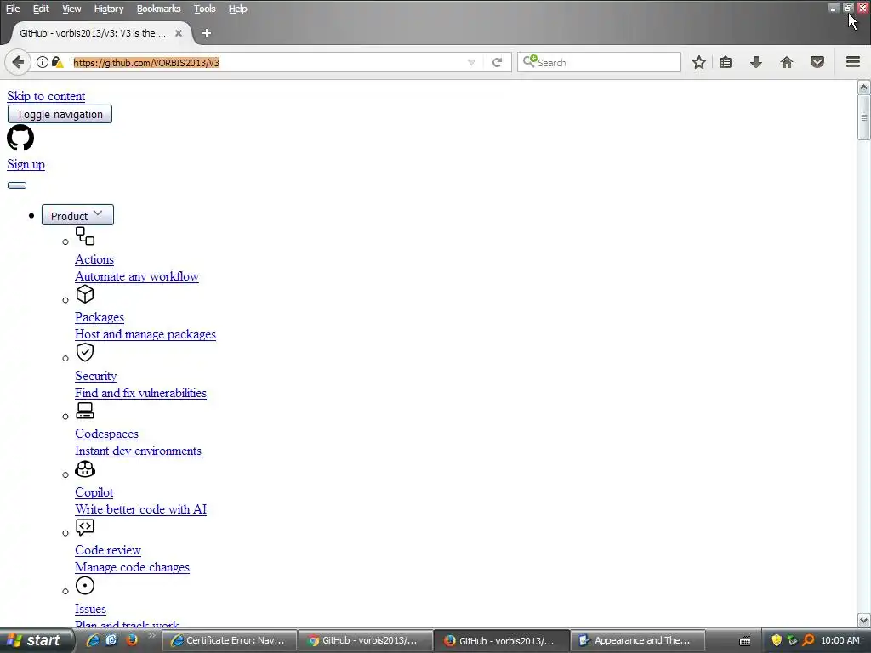Open the Bookmarks menu
The height and width of the screenshot is (653, 871).
coord(159,9)
